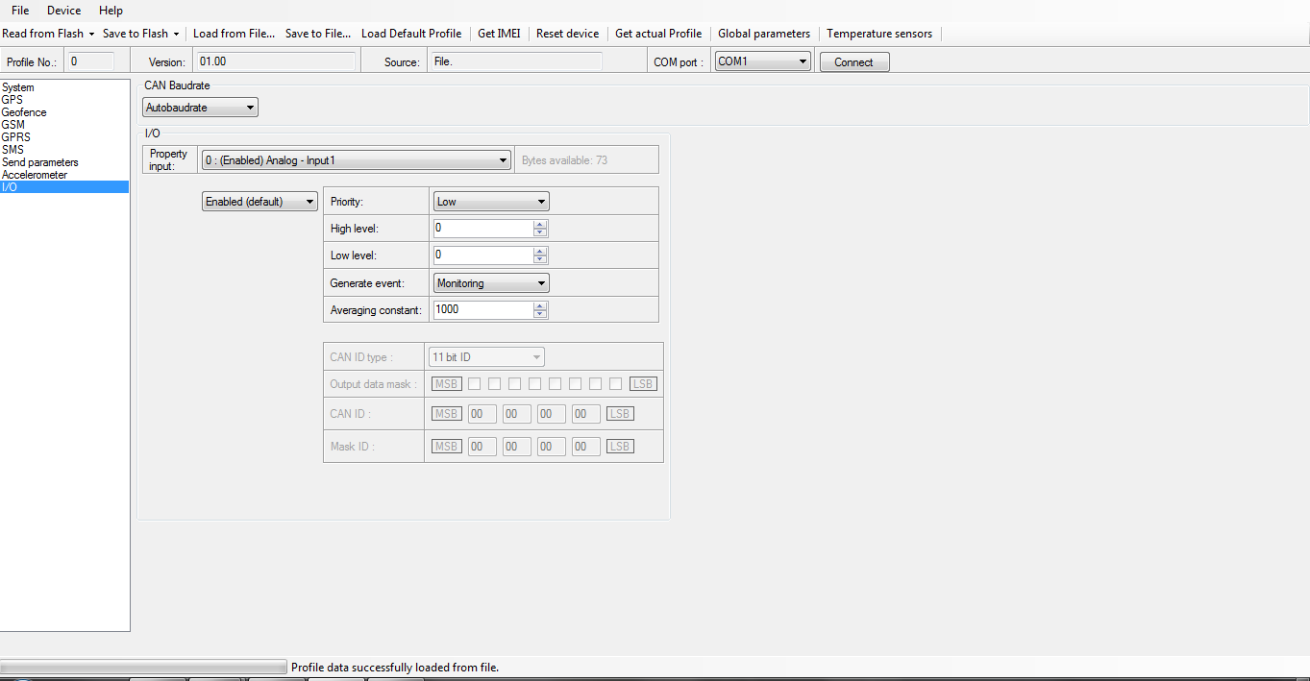Increase High level using the up spinner
The image size is (1310, 681).
[x=540, y=224]
